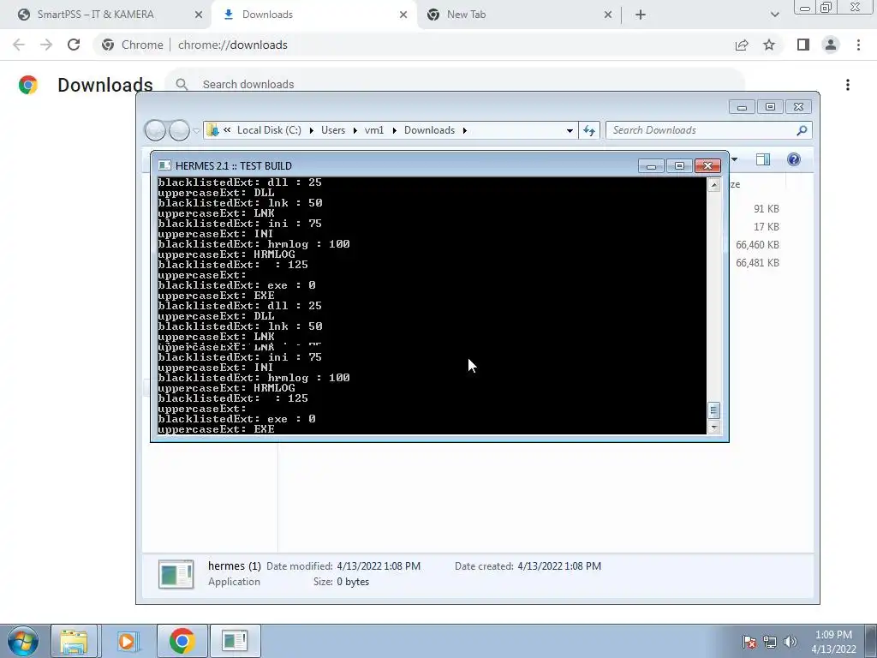This screenshot has height=658, width=877.
Task: Click Date created value in details pane
Action: click(x=559, y=566)
